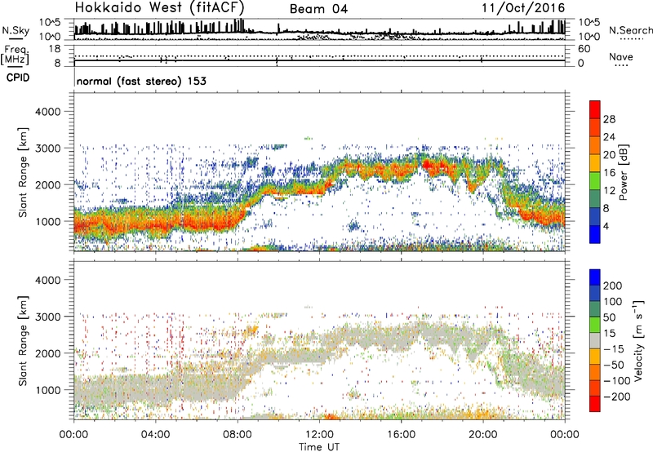Click the 'Beam 04' label
The height and width of the screenshot is (452, 653).
click(x=318, y=9)
